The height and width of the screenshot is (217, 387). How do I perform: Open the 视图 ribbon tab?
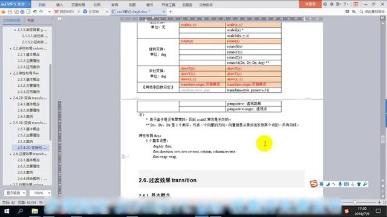(x=132, y=5)
